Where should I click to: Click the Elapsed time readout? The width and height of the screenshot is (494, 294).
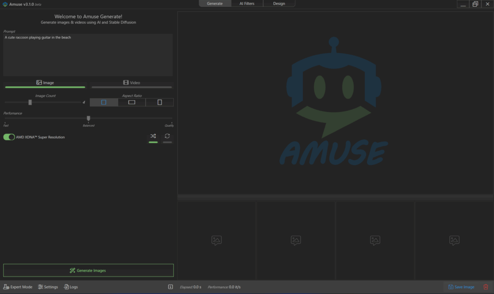tap(191, 287)
